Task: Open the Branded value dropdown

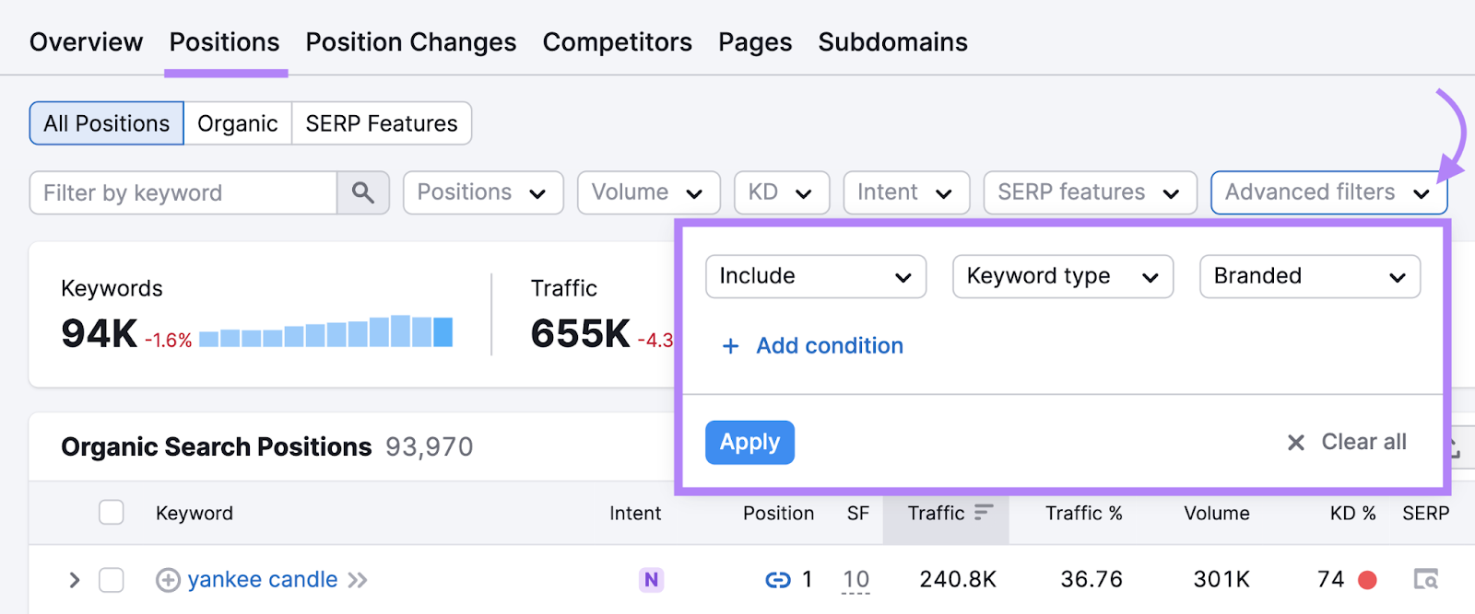Action: pos(1309,276)
